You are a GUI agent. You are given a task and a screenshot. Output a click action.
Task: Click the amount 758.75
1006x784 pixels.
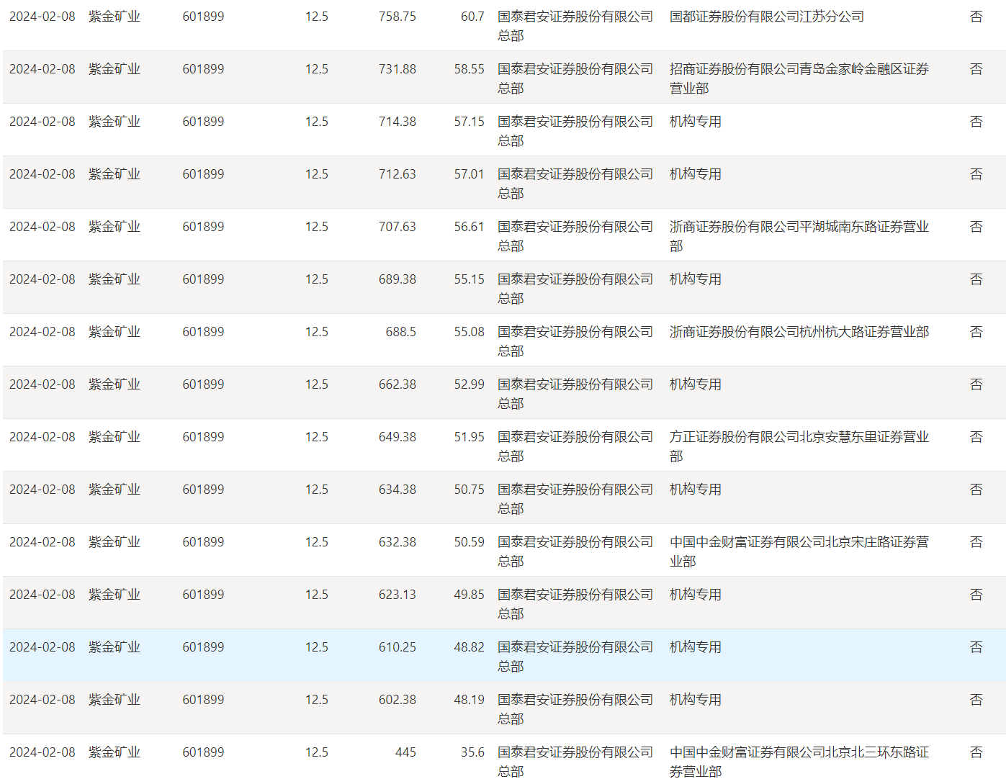(398, 17)
